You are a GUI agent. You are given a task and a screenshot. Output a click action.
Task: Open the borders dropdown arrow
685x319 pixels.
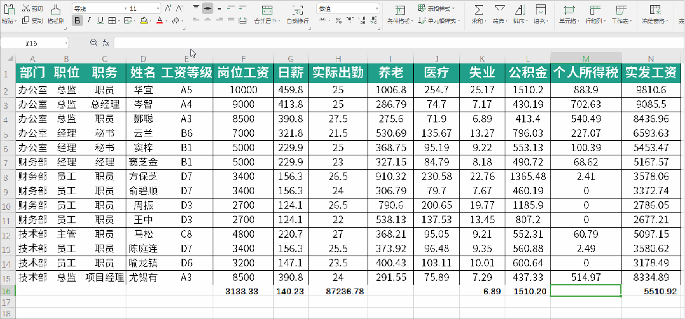(119, 20)
